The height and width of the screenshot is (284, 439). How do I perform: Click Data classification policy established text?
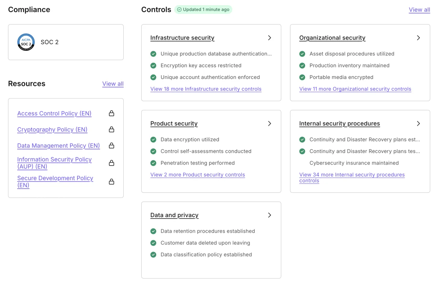(206, 254)
